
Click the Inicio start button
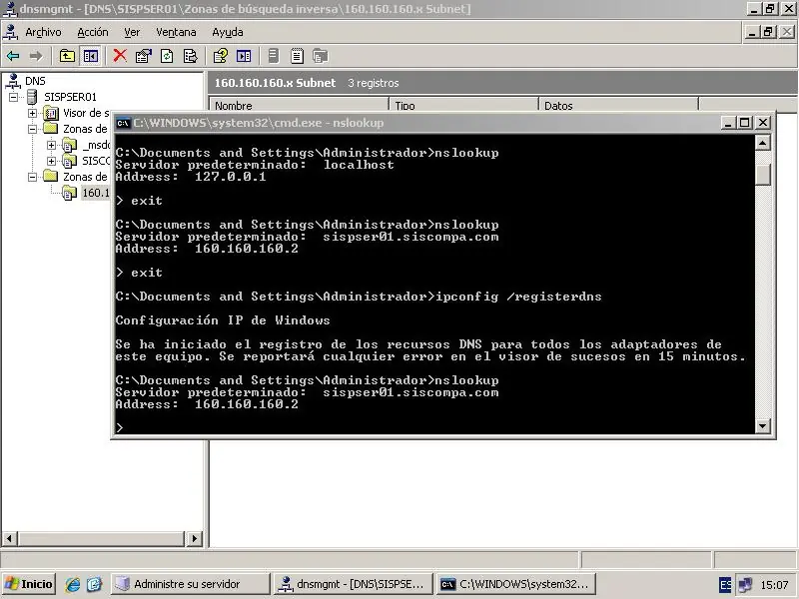point(29,584)
